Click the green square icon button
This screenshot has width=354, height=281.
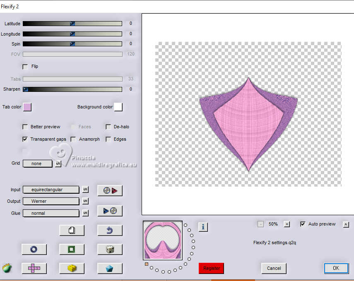[72, 250]
